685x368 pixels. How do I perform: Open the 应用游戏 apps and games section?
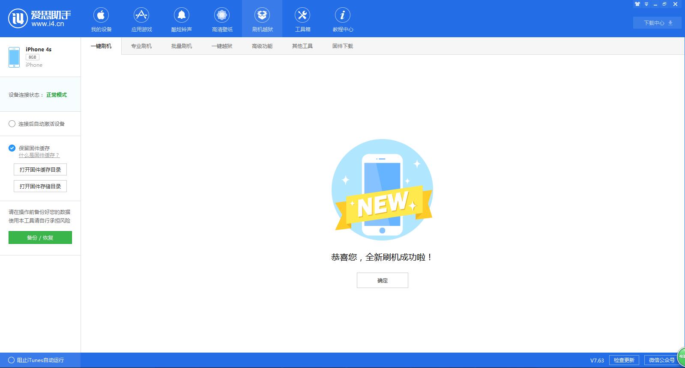click(141, 19)
